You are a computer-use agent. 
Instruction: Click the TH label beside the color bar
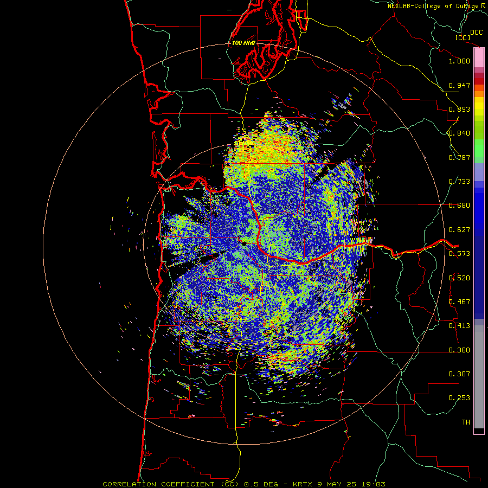click(x=466, y=422)
